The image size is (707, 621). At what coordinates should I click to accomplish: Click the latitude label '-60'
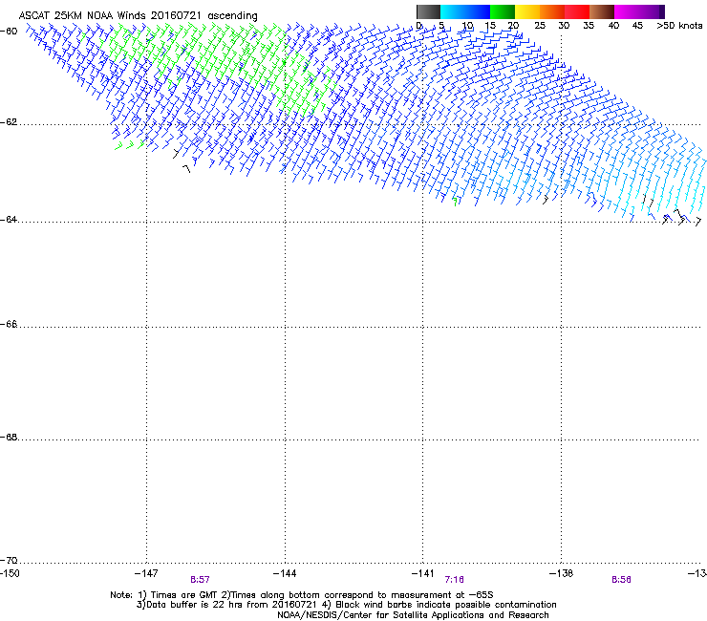pos(9,32)
